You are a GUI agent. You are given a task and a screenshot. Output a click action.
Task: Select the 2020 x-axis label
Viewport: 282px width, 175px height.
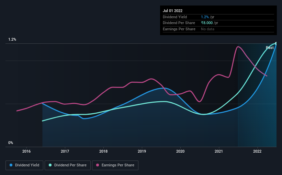[x=180, y=151]
